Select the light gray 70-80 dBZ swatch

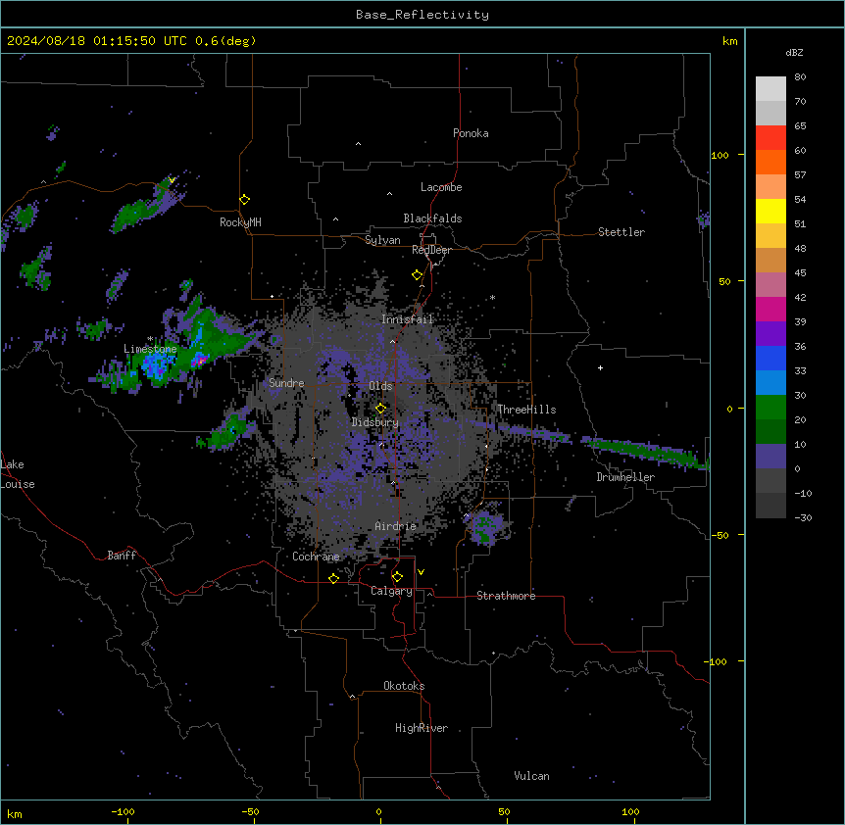point(770,89)
